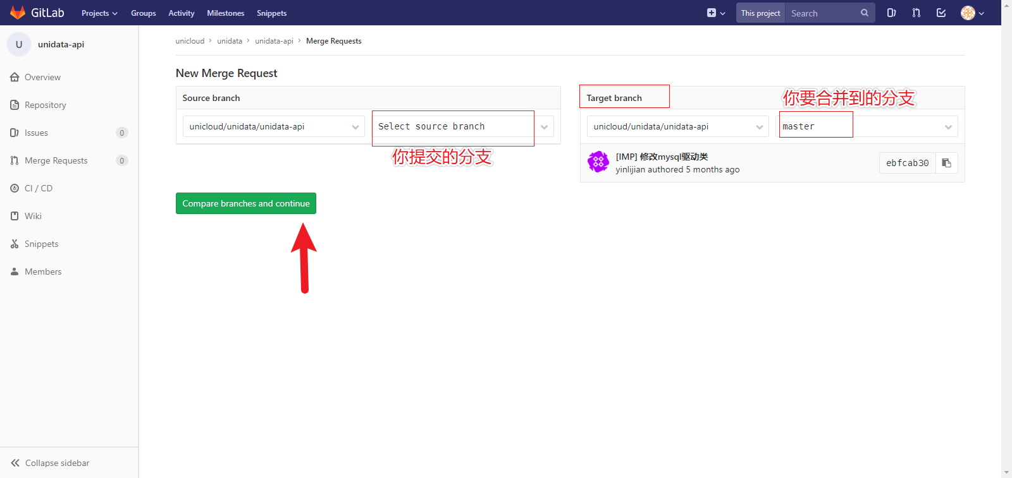Click the Merge Requests count badge 0
The height and width of the screenshot is (478, 1012).
[x=122, y=160]
